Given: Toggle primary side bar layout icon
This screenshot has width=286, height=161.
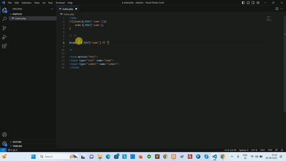Looking at the screenshot, I should pyautogui.click(x=243, y=3).
